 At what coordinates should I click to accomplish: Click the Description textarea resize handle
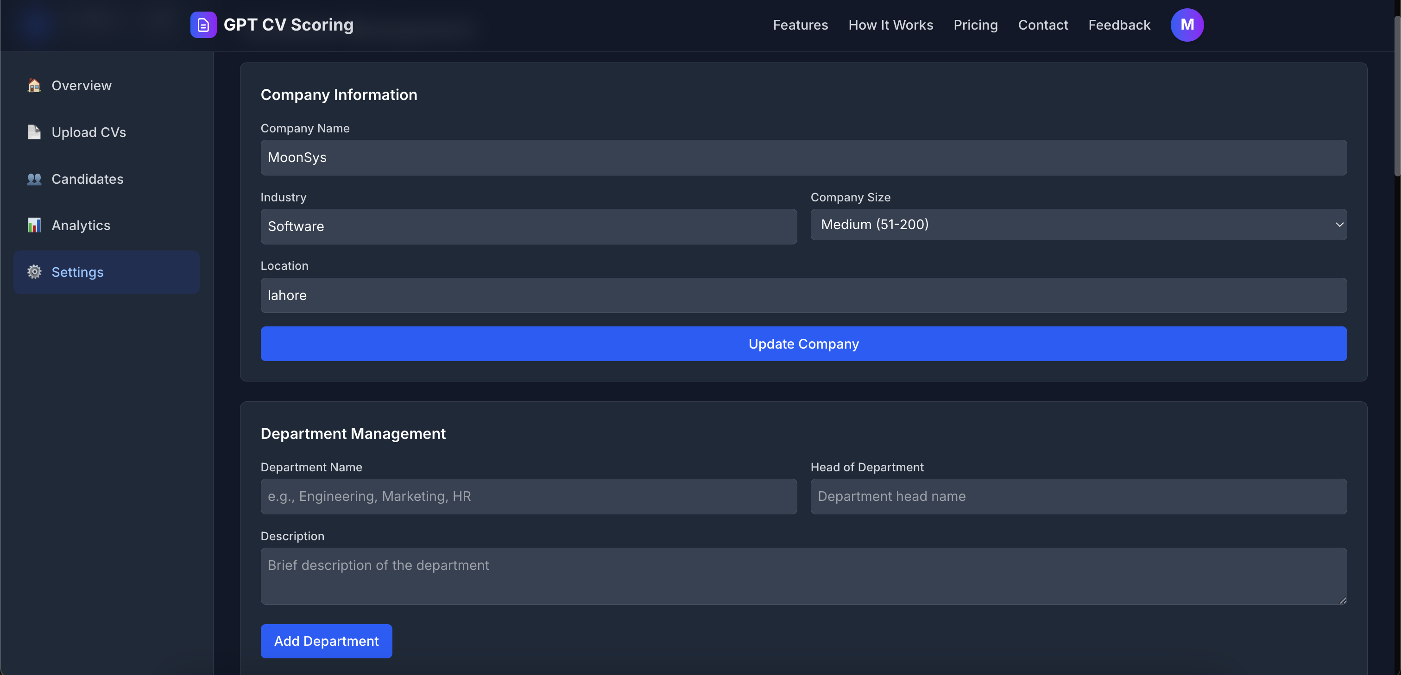pyautogui.click(x=1343, y=600)
